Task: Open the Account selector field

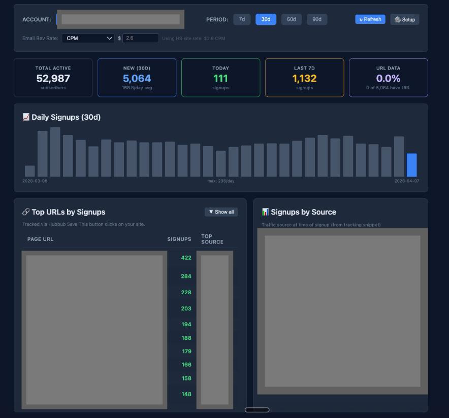Action: point(120,19)
